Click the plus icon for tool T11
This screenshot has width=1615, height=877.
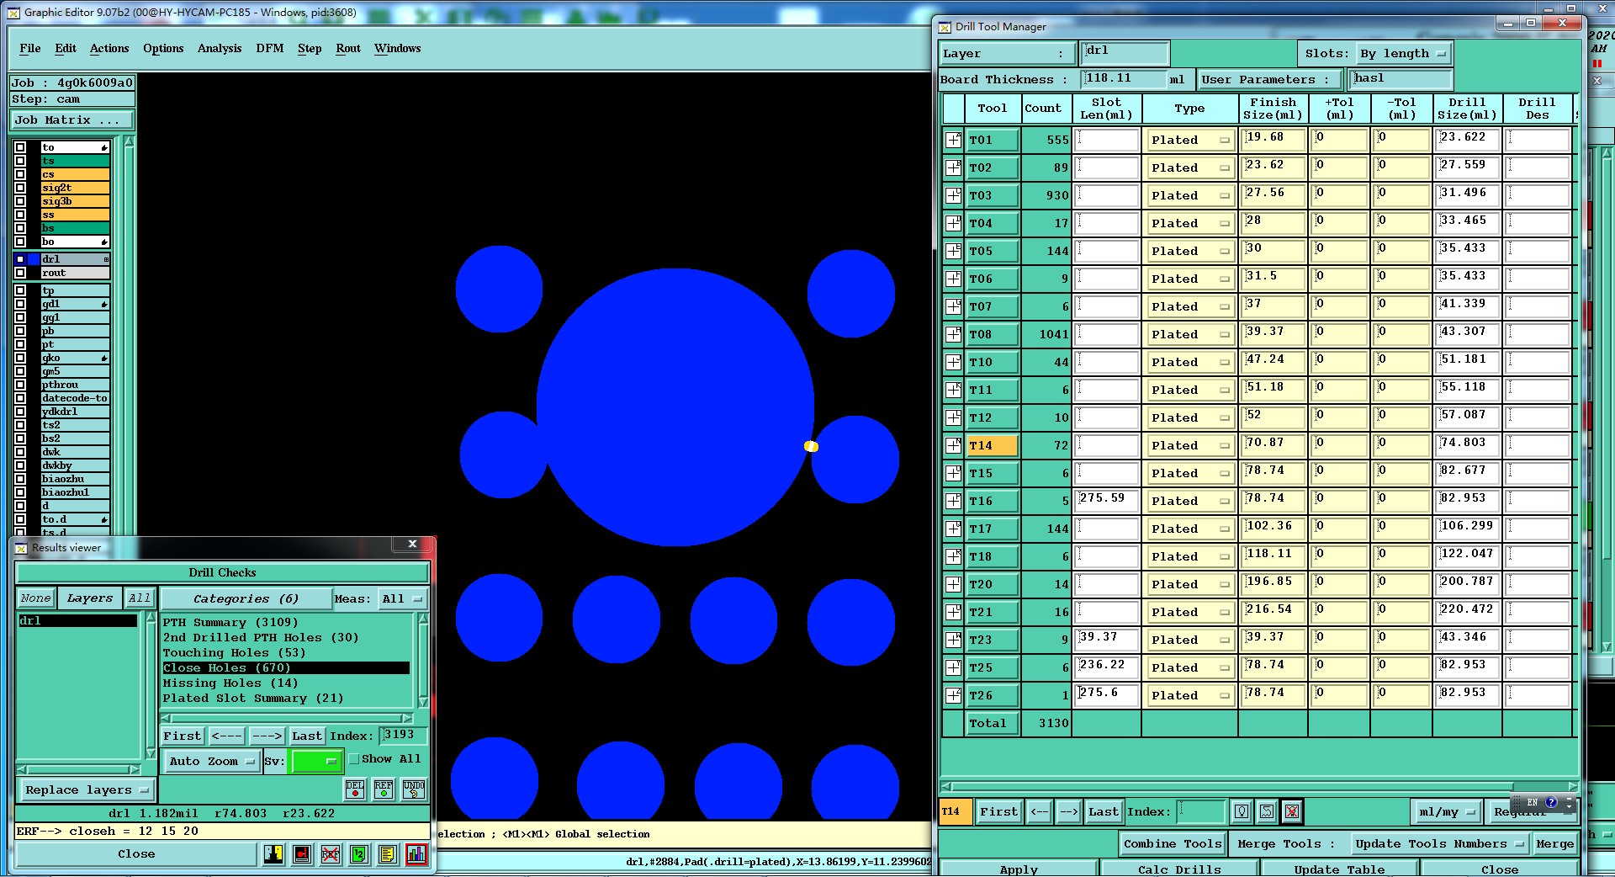(953, 390)
